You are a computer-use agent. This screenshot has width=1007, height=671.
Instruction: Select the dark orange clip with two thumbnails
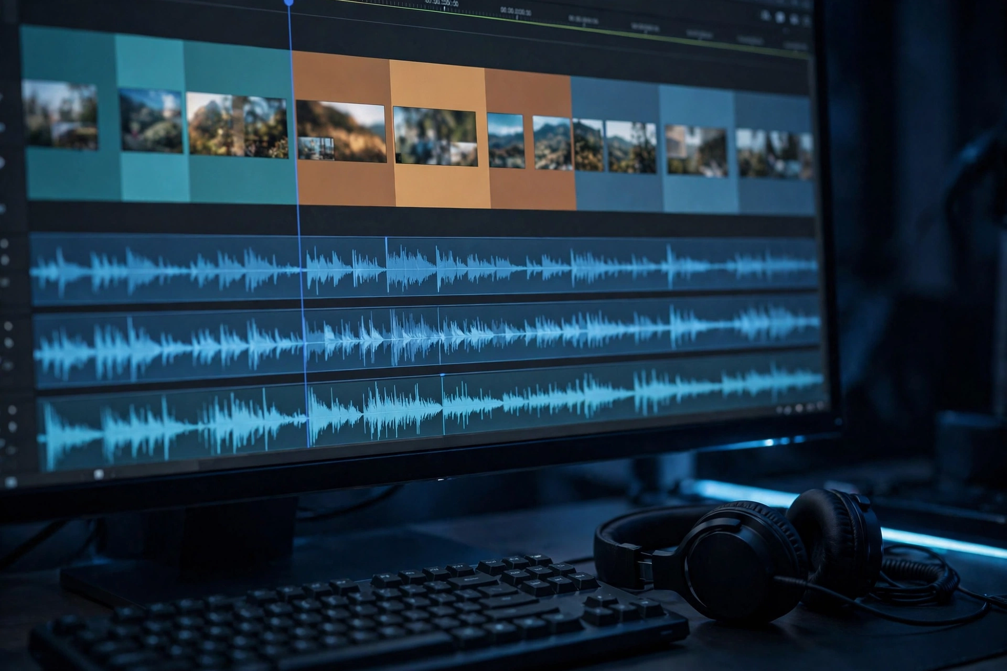[x=530, y=139]
